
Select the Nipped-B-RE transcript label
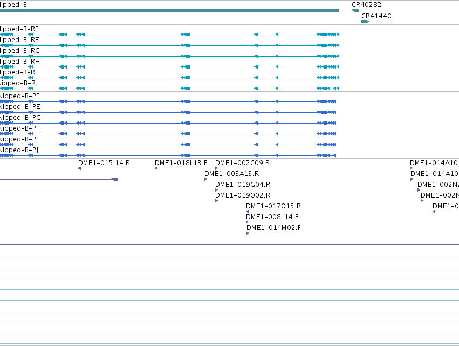19,40
